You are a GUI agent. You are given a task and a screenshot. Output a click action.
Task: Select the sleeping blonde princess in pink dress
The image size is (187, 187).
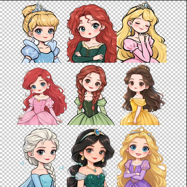[141, 32]
